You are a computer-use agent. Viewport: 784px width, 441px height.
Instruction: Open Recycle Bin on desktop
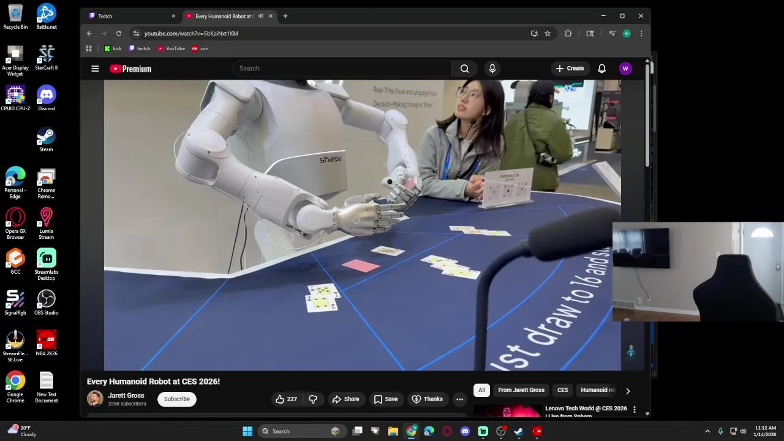[x=15, y=17]
